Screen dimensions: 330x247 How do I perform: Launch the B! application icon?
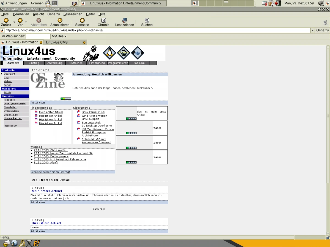[x=37, y=243]
